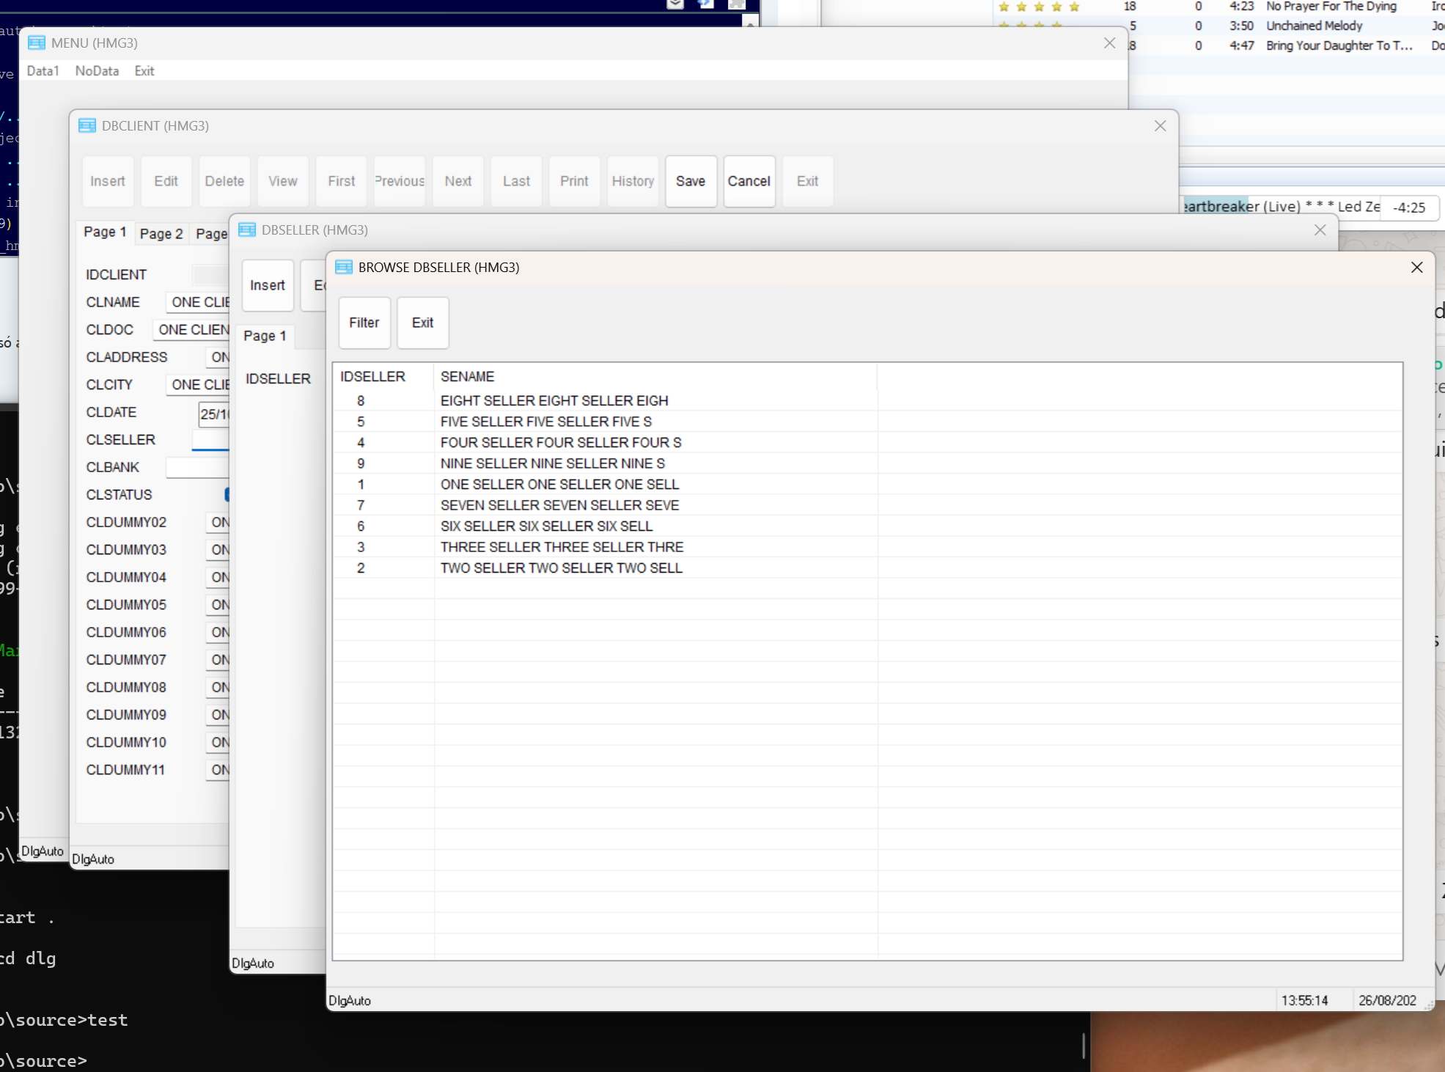Open the NoData menu
The height and width of the screenshot is (1072, 1445).
pos(97,71)
